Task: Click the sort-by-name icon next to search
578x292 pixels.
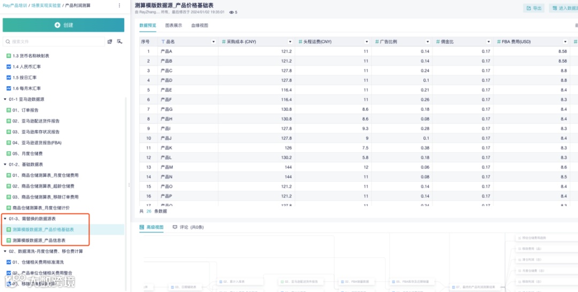Action: tap(119, 42)
